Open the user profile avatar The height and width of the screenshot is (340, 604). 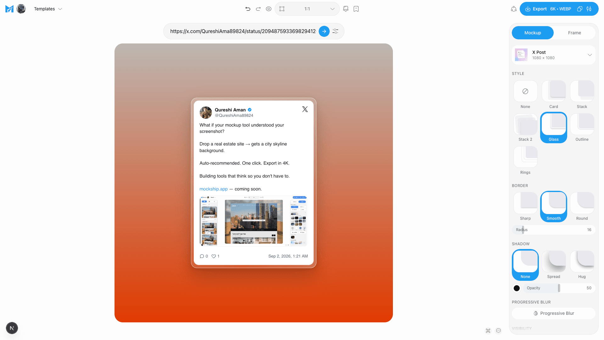(x=21, y=9)
